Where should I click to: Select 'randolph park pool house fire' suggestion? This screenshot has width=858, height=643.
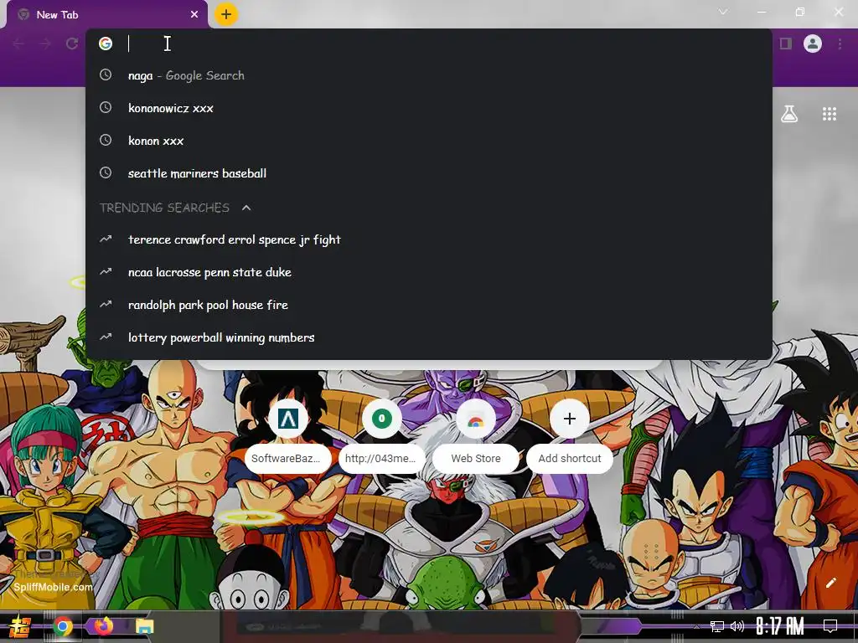429,305
